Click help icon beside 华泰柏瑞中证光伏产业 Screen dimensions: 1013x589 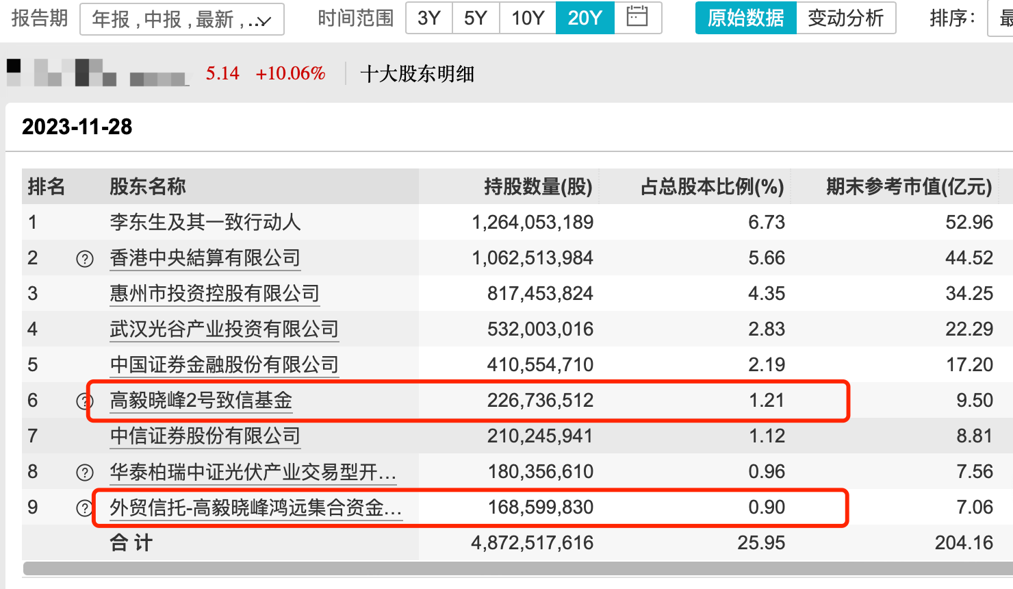point(85,473)
